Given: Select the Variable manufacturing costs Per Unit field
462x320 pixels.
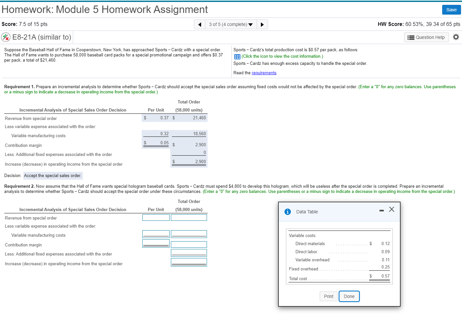Looking at the screenshot, I should click(x=156, y=234).
